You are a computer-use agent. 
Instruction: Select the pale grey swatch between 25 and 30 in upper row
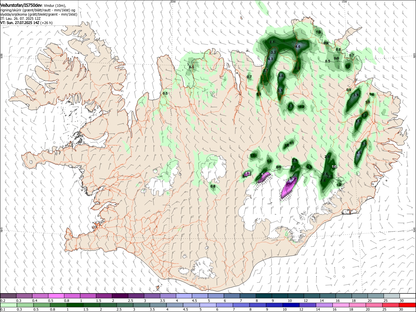391,296
